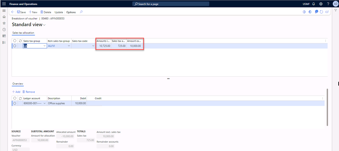Image resolution: width=339 pixels, height=151 pixels.
Task: Click the Voucher APIN000053 field
Action: tap(20, 140)
